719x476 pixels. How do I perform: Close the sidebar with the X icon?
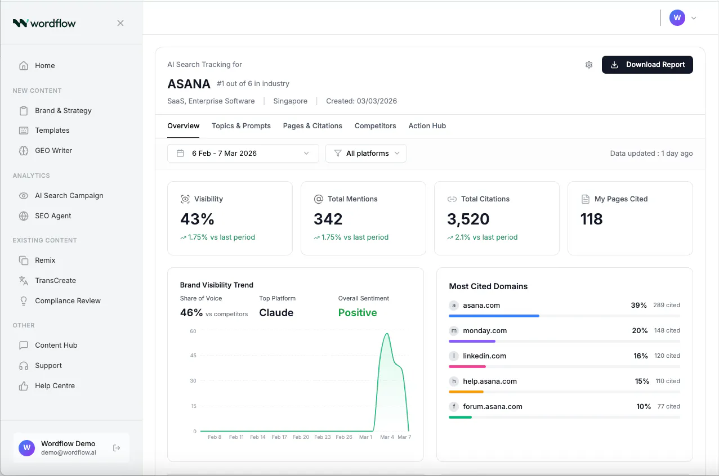120,23
